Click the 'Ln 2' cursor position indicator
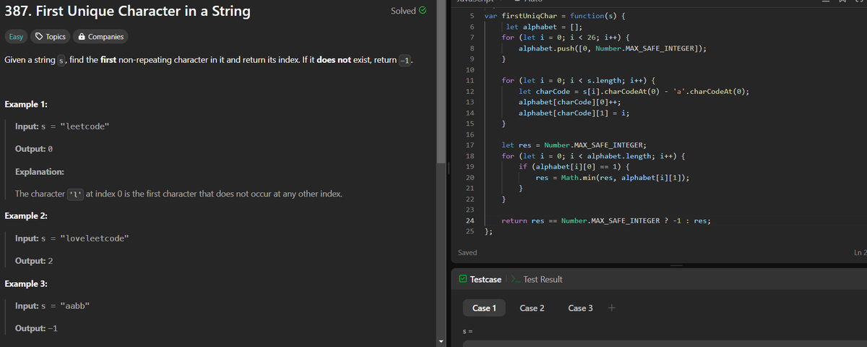 click(860, 252)
